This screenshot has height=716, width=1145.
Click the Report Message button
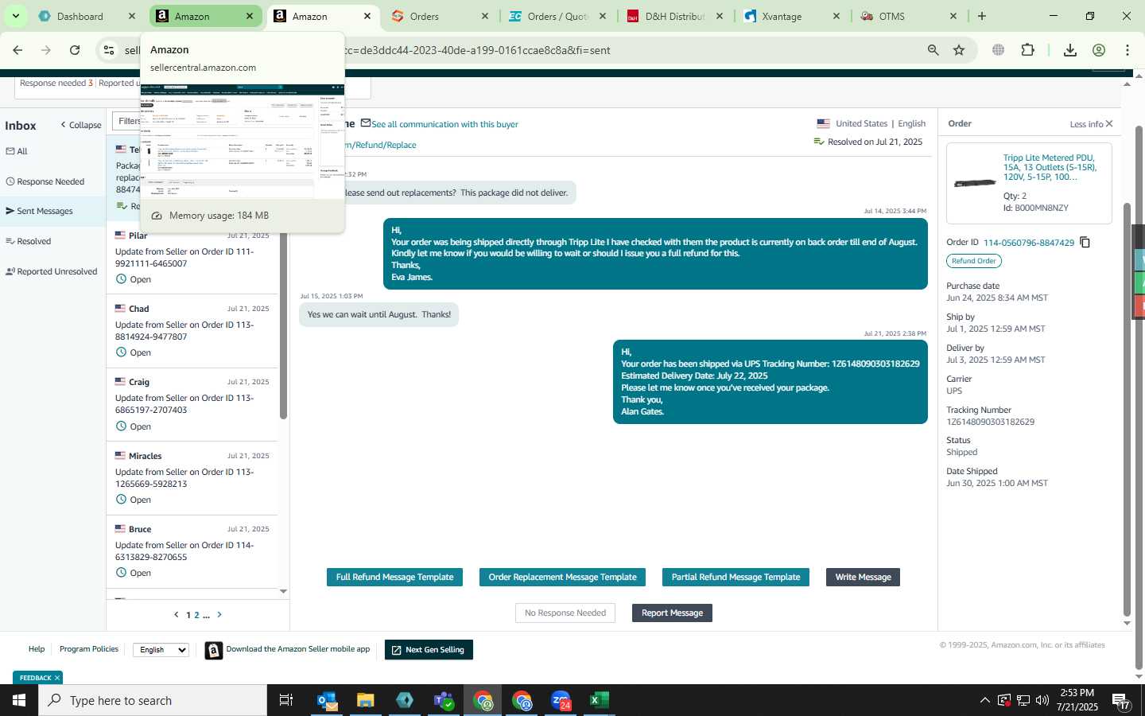pyautogui.click(x=672, y=613)
